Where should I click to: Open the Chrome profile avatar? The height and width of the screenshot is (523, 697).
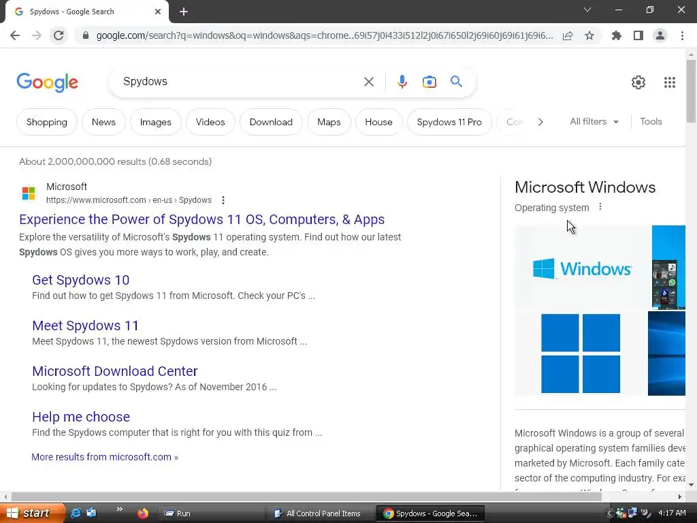pyautogui.click(x=660, y=35)
